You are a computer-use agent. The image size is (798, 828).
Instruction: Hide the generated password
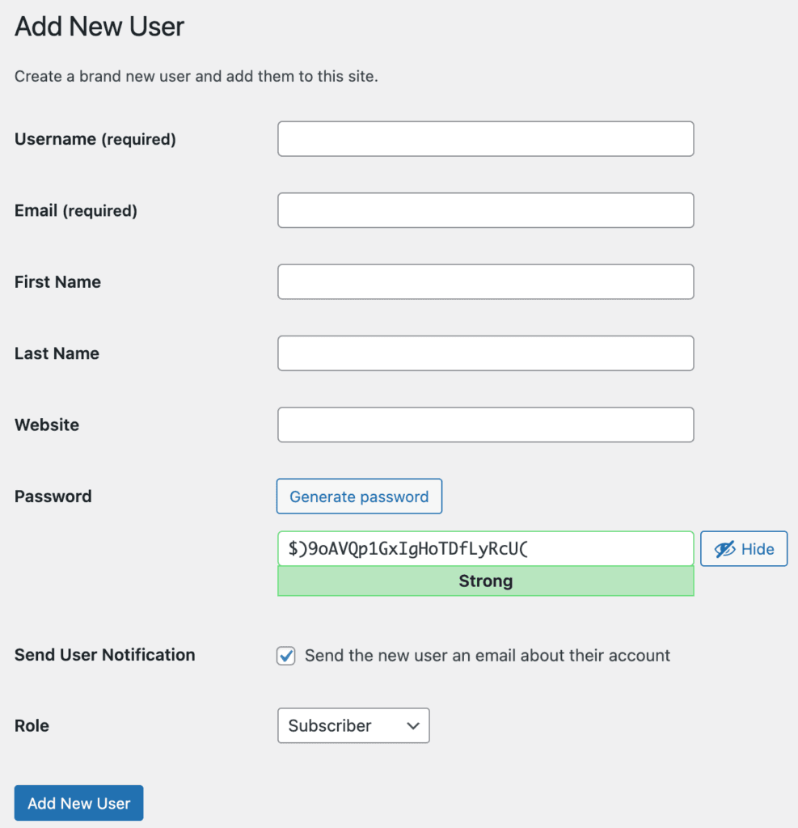[x=743, y=548]
